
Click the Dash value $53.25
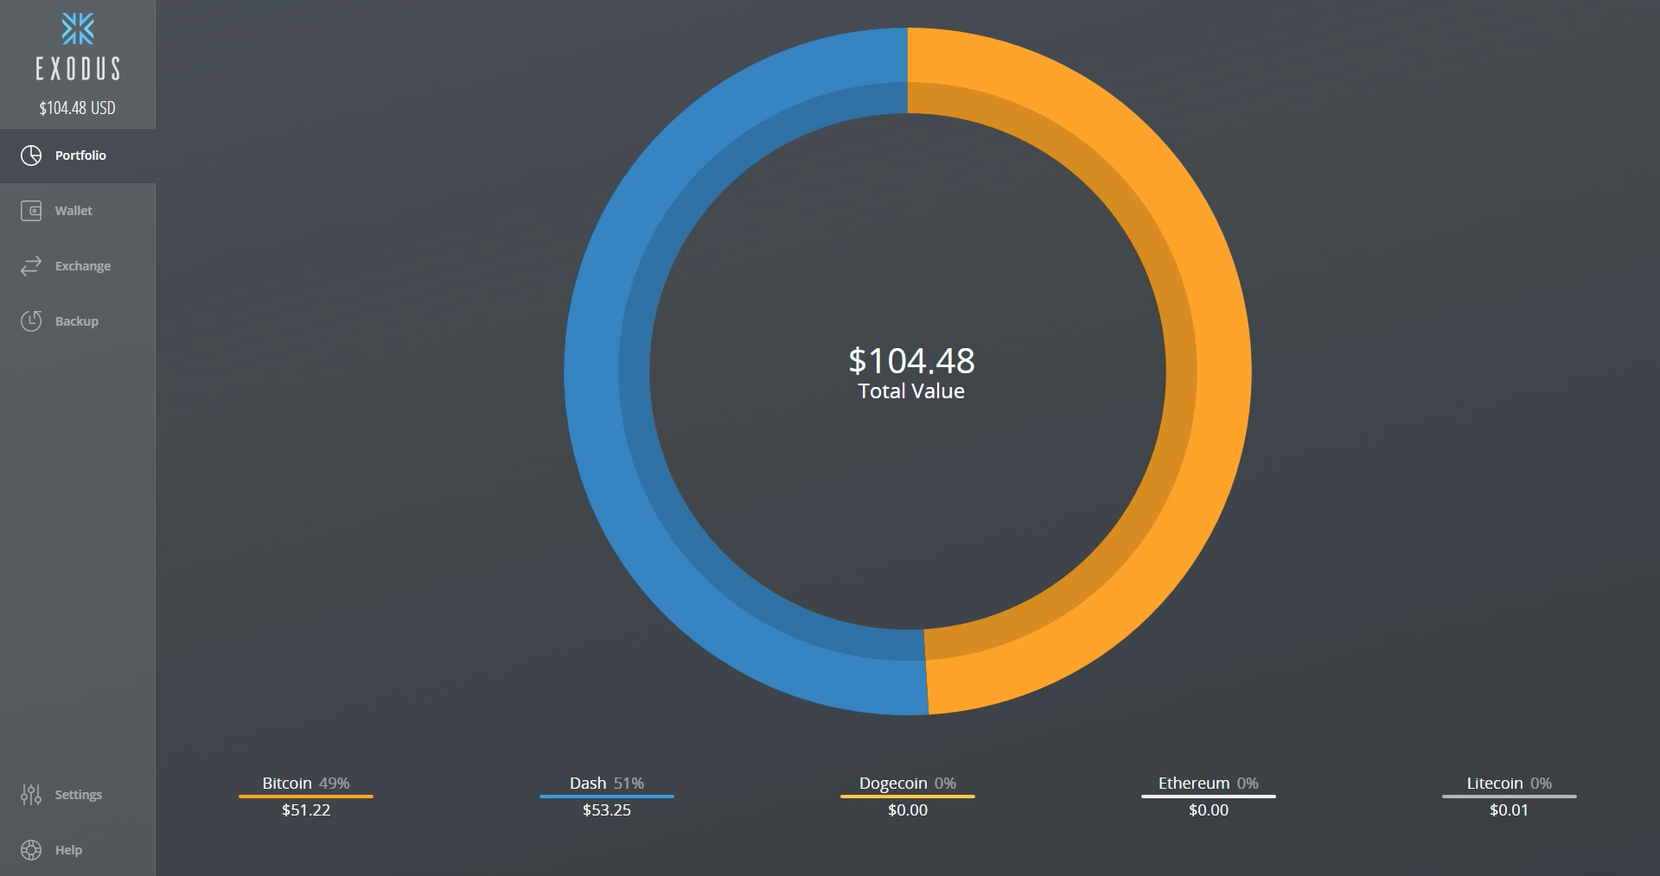[607, 810]
